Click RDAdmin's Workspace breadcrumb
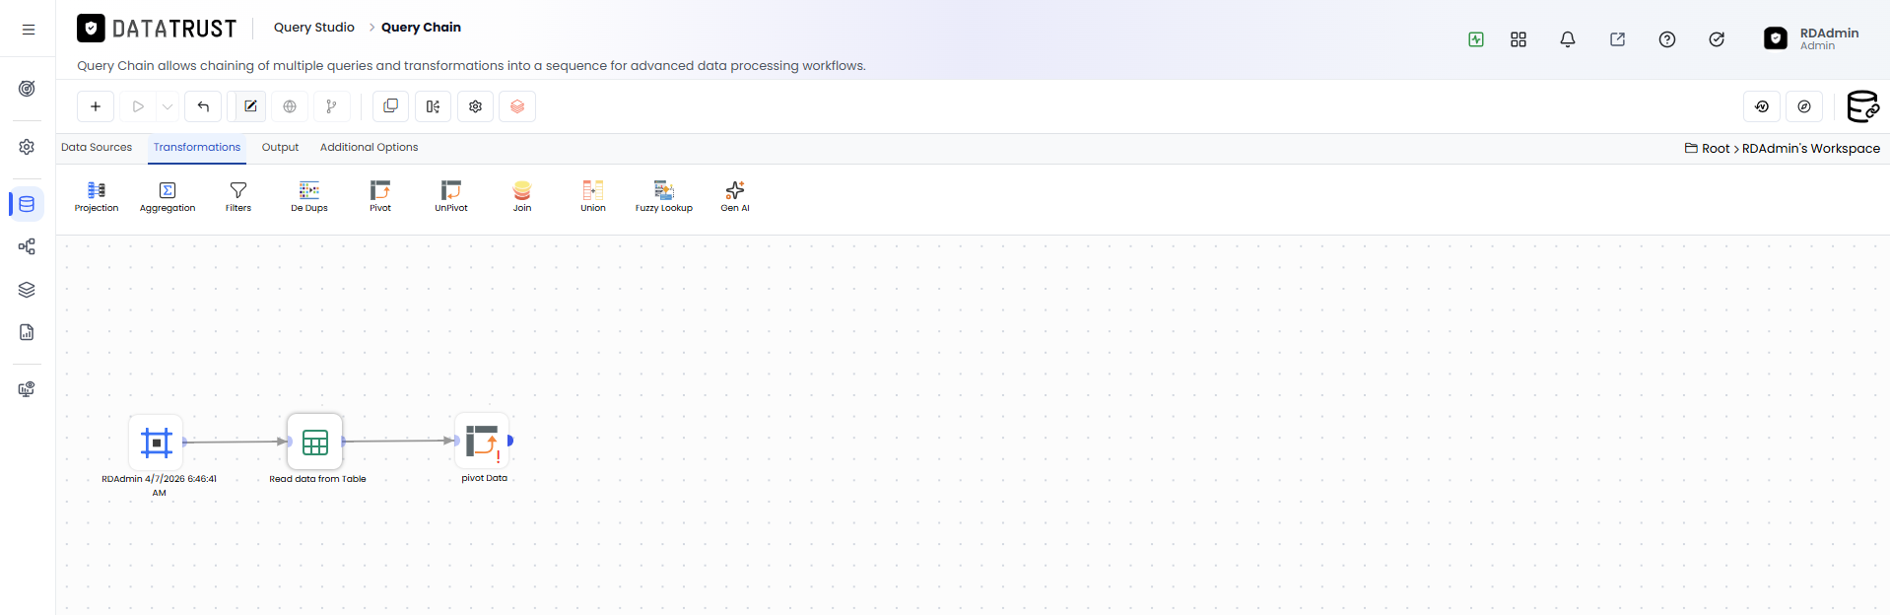 click(x=1811, y=149)
